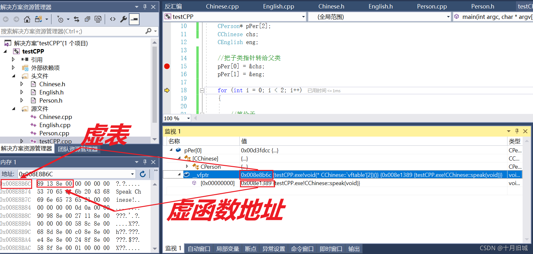533x254 pixels.
Task: Expand the Chinese.h file node
Action: [22, 84]
